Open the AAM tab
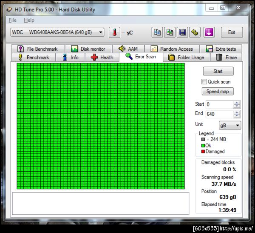The image size is (255, 233). [x=128, y=49]
